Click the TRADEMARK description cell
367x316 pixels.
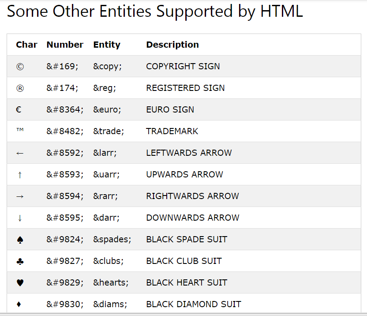(x=172, y=131)
